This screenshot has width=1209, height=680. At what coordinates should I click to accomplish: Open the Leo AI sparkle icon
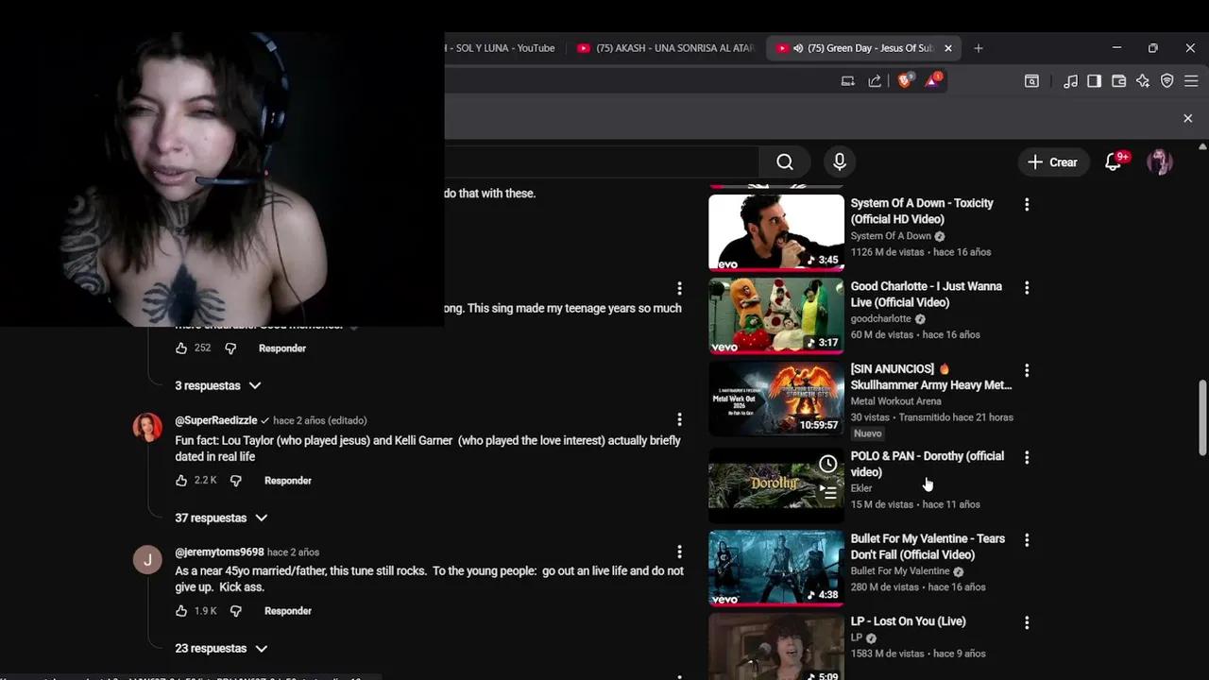(1143, 81)
